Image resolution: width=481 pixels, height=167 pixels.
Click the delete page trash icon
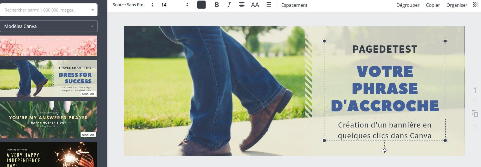(475, 127)
